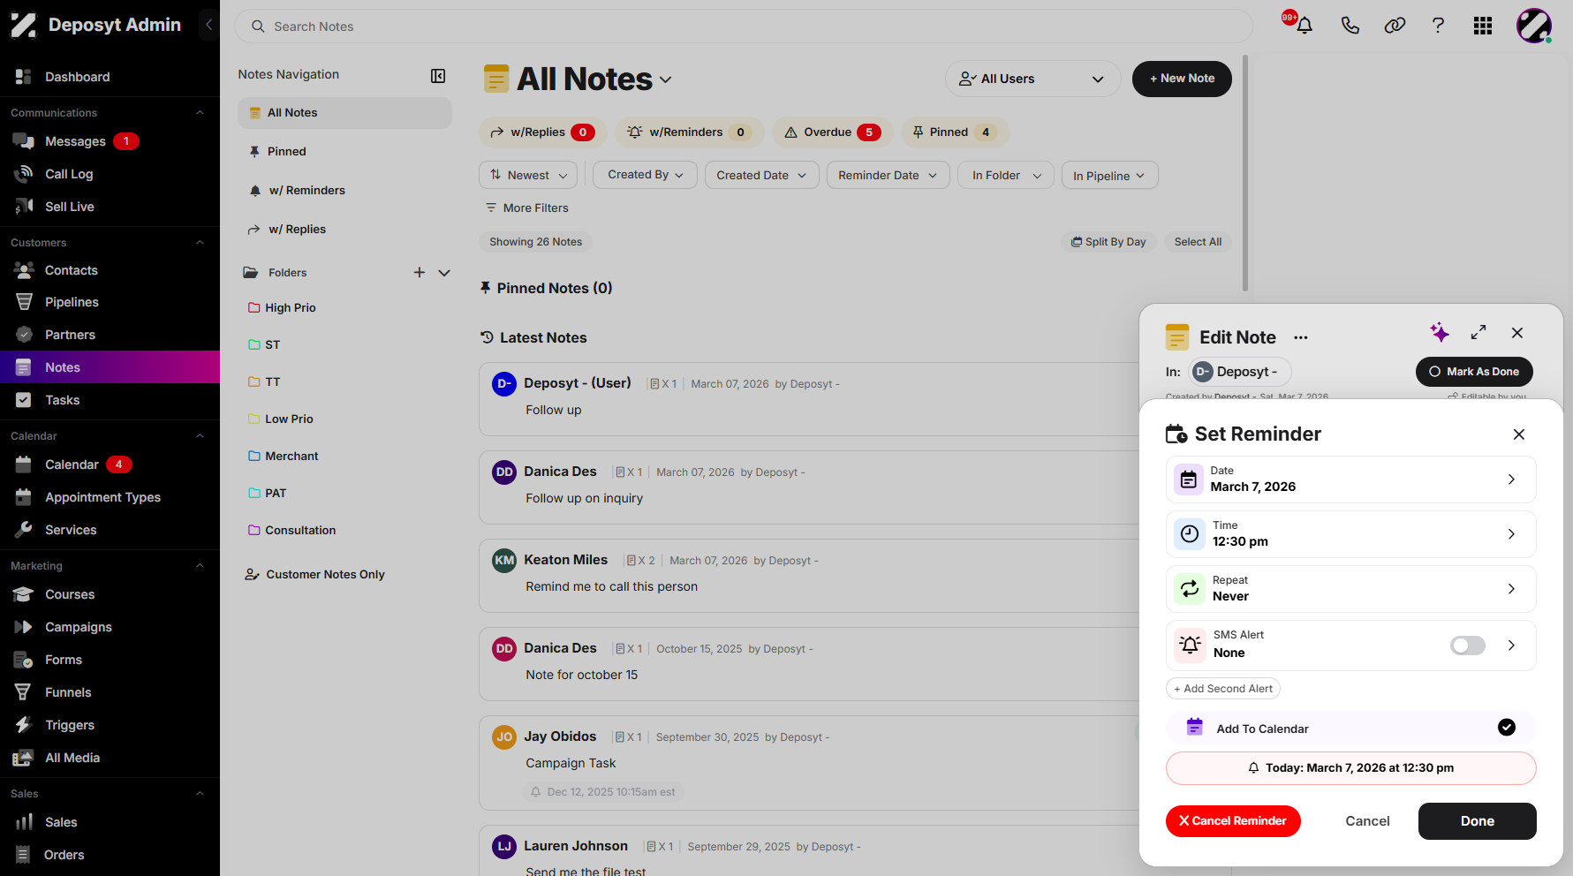1573x876 pixels.
Task: Open the user profile avatar
Action: click(x=1534, y=26)
